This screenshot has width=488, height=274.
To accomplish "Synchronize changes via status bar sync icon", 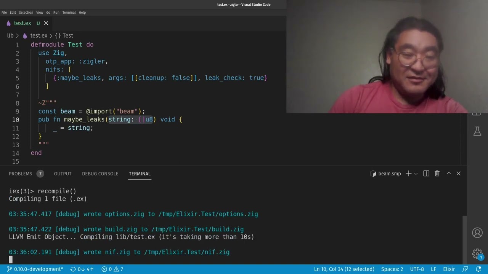I will (82, 269).
